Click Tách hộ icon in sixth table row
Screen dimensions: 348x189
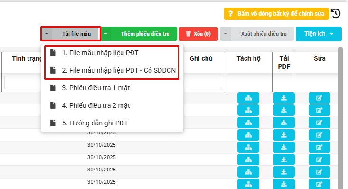pos(248,160)
